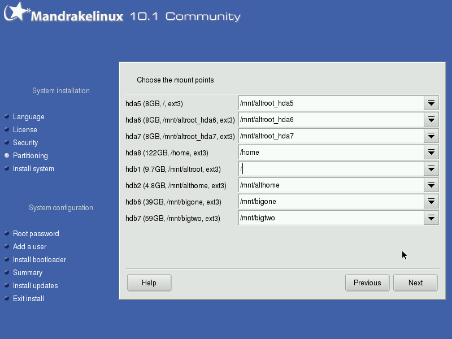Open the hda7 mount point dropdown arrow
452x339 pixels.
[x=431, y=136]
